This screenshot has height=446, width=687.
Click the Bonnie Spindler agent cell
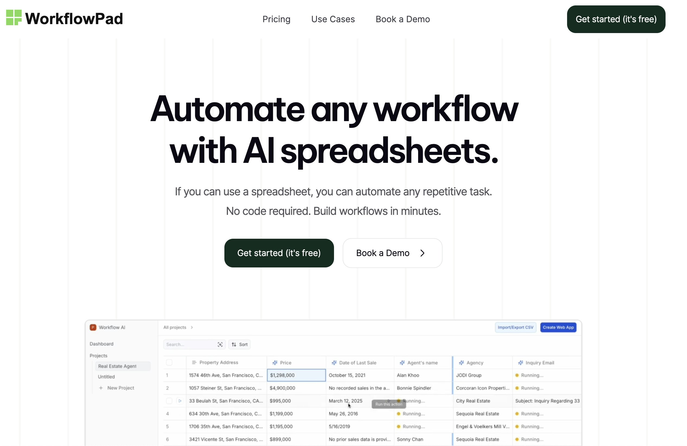tap(423, 388)
